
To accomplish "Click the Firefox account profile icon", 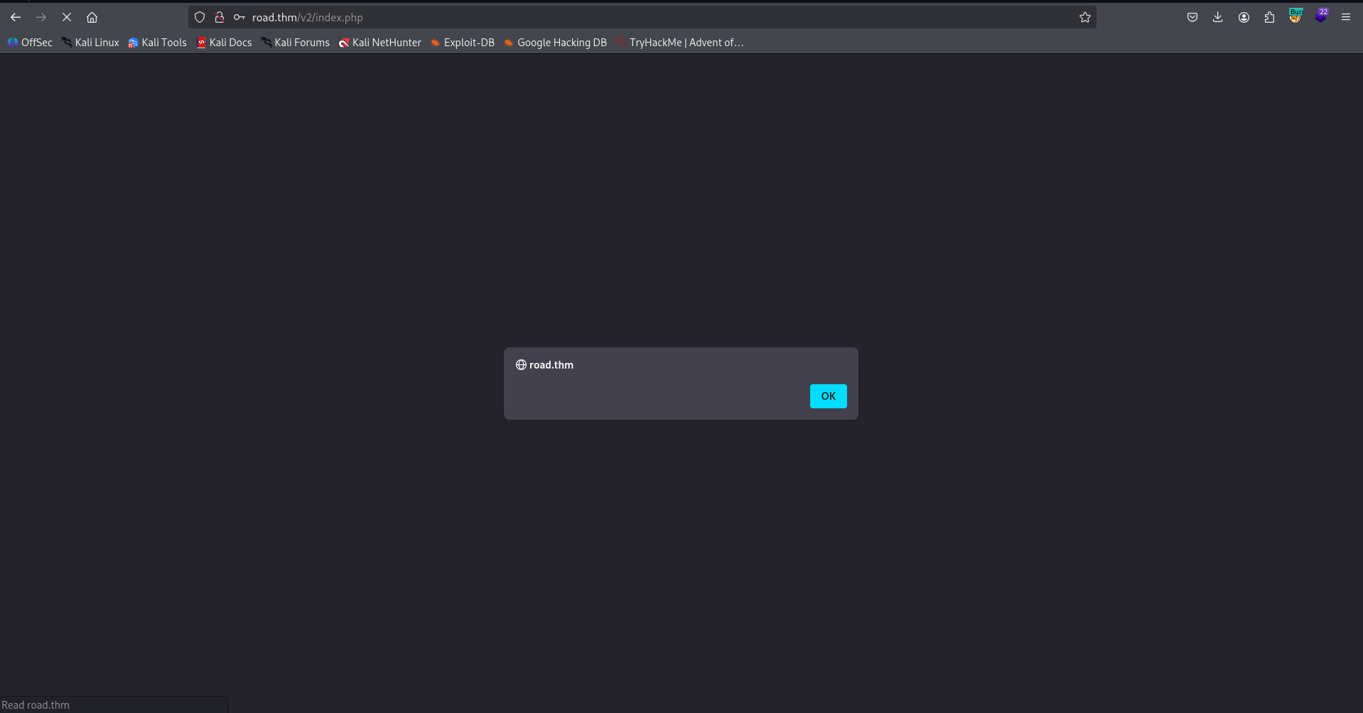I will coord(1243,16).
